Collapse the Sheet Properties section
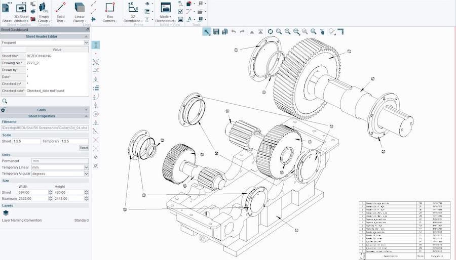 (86, 116)
